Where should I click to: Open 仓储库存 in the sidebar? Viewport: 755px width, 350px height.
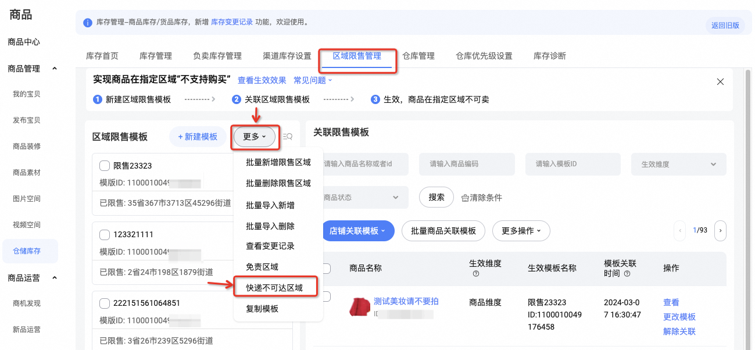click(30, 251)
